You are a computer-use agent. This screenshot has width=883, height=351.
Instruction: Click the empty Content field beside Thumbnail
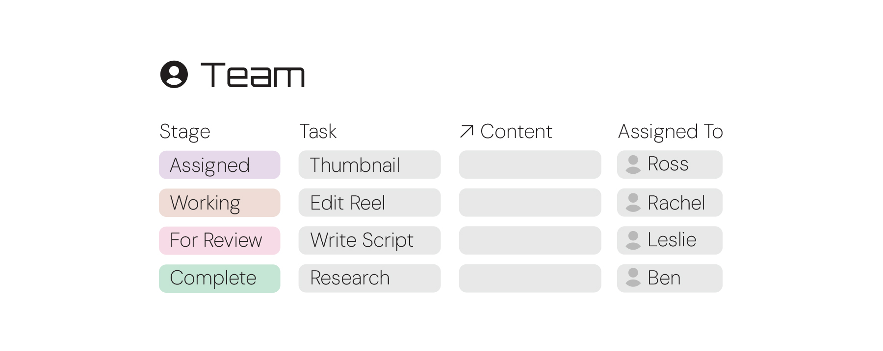click(x=530, y=164)
